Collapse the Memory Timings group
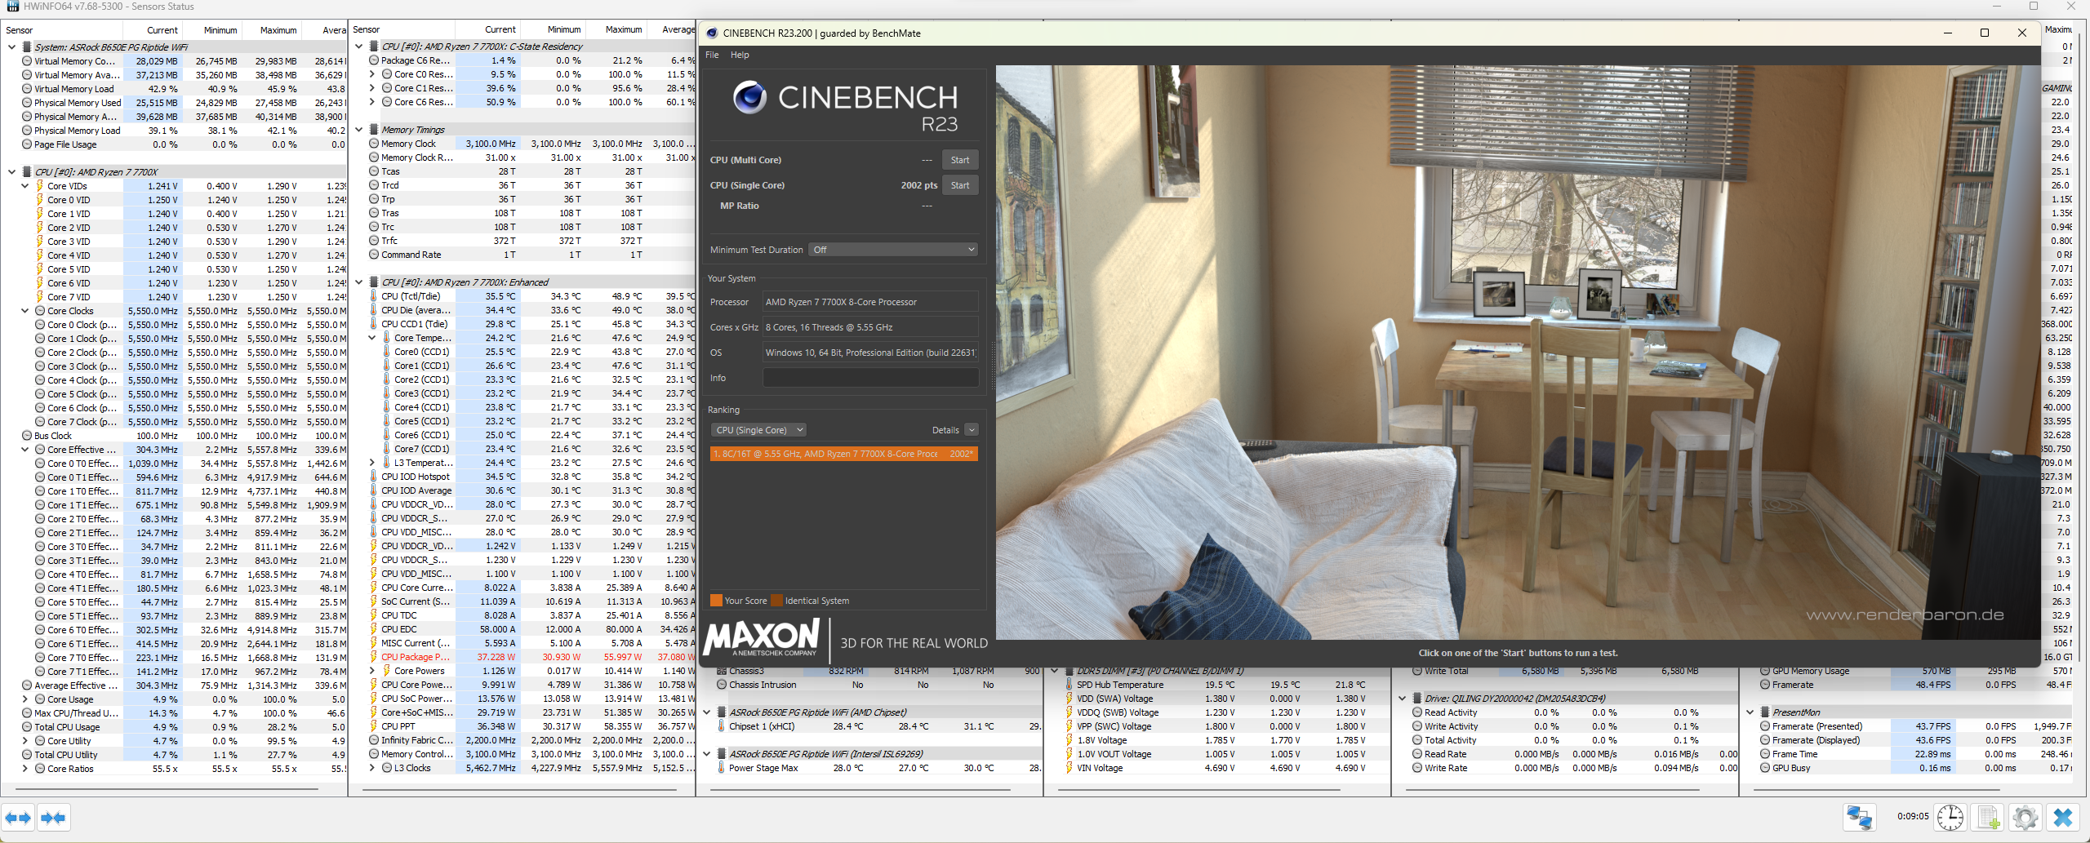Image resolution: width=2090 pixels, height=843 pixels. tap(359, 130)
